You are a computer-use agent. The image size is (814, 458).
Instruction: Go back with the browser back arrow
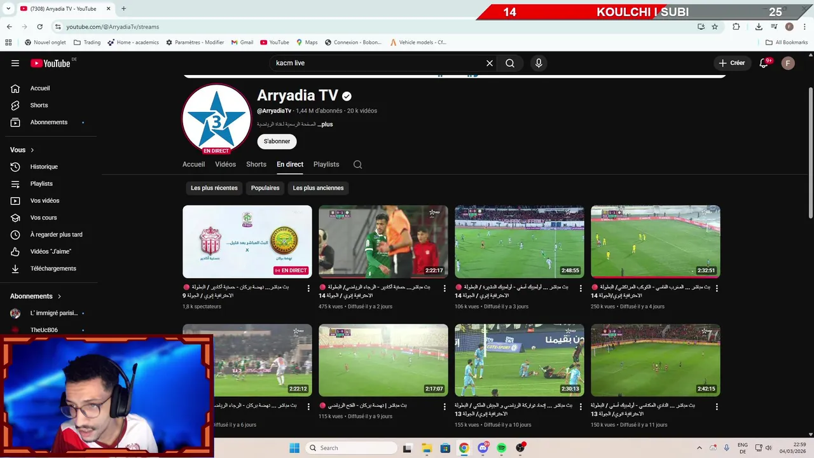(9, 27)
